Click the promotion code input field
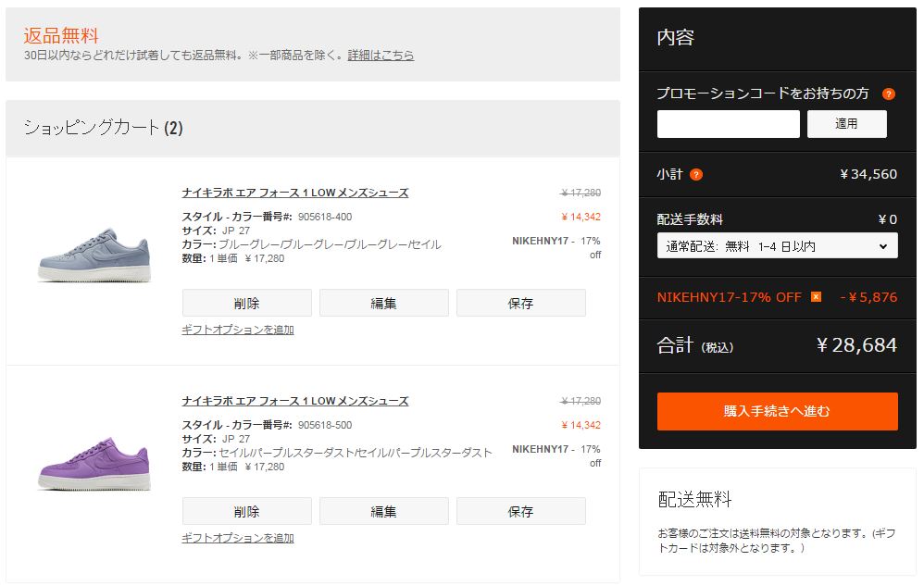 [729, 124]
